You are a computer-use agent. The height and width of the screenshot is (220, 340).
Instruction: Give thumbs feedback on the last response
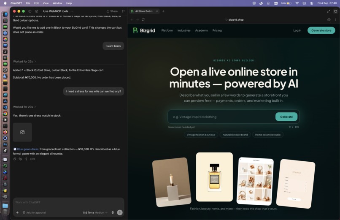click(20, 159)
